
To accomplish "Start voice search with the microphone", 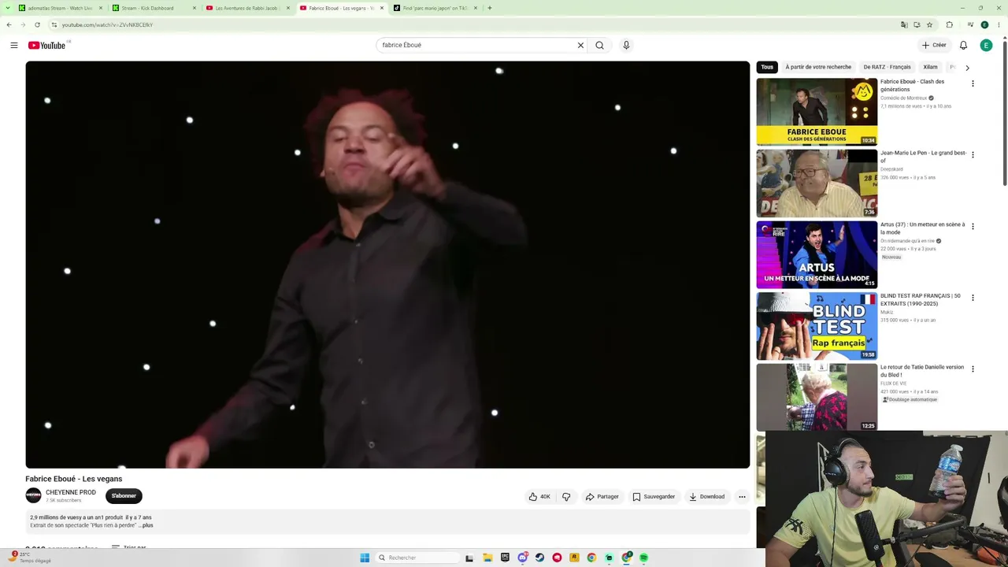I will click(626, 45).
